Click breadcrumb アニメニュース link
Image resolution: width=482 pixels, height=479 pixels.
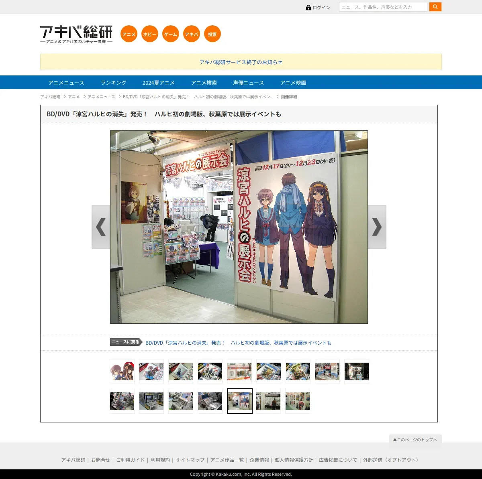point(101,97)
